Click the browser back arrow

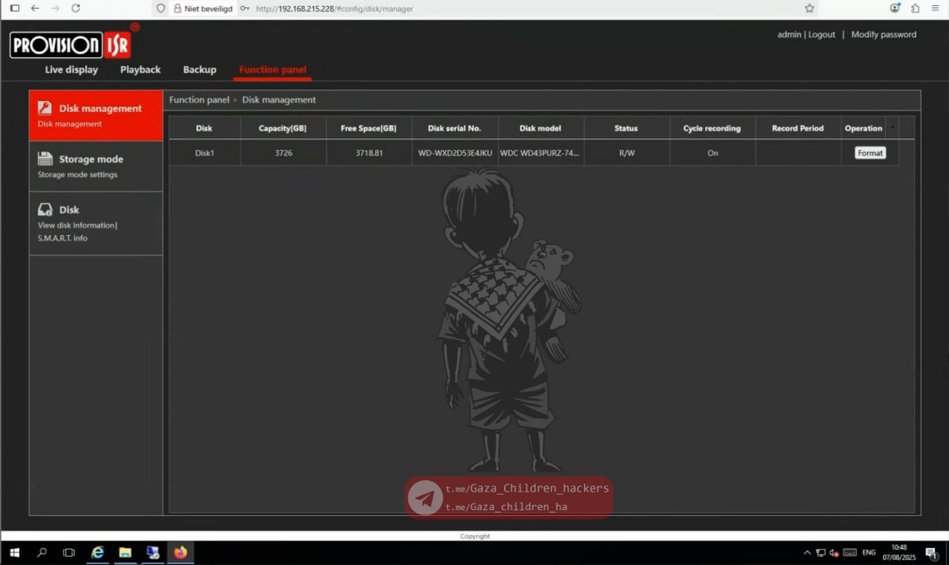[x=35, y=8]
